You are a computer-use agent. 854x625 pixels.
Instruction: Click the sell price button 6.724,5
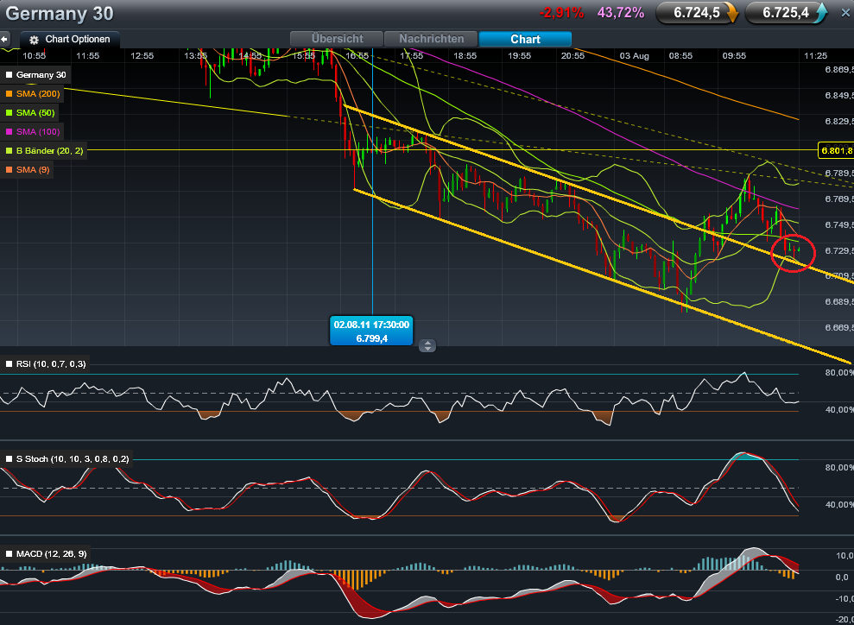(x=697, y=13)
